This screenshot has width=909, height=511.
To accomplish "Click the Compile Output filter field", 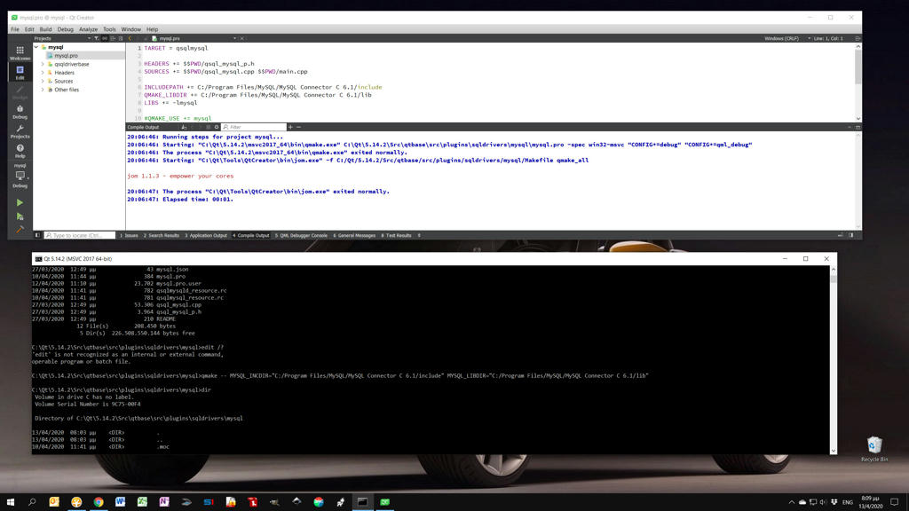I will [x=254, y=127].
